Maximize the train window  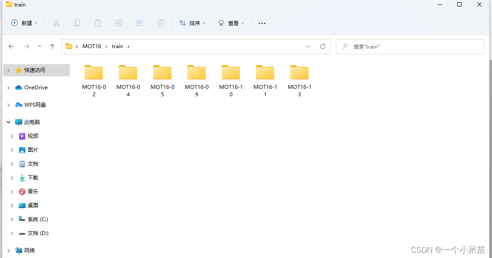459,4
